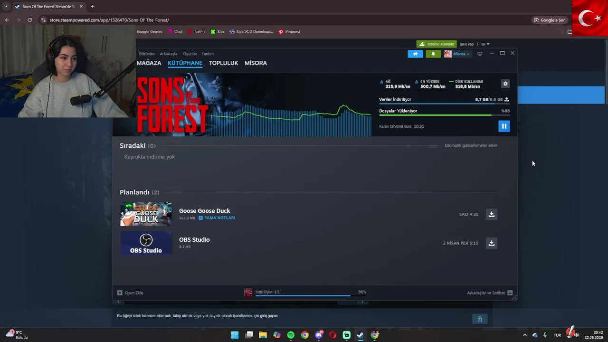Click the OBS Studio thumbnail

[146, 243]
